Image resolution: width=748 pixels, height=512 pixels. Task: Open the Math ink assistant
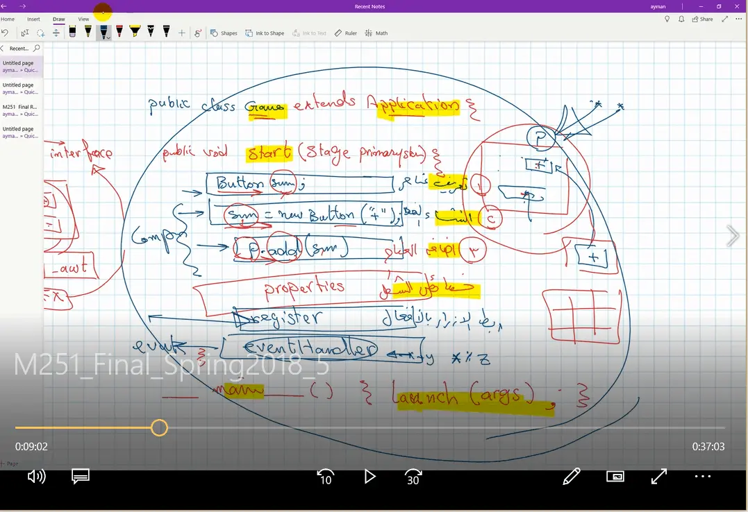tap(376, 33)
